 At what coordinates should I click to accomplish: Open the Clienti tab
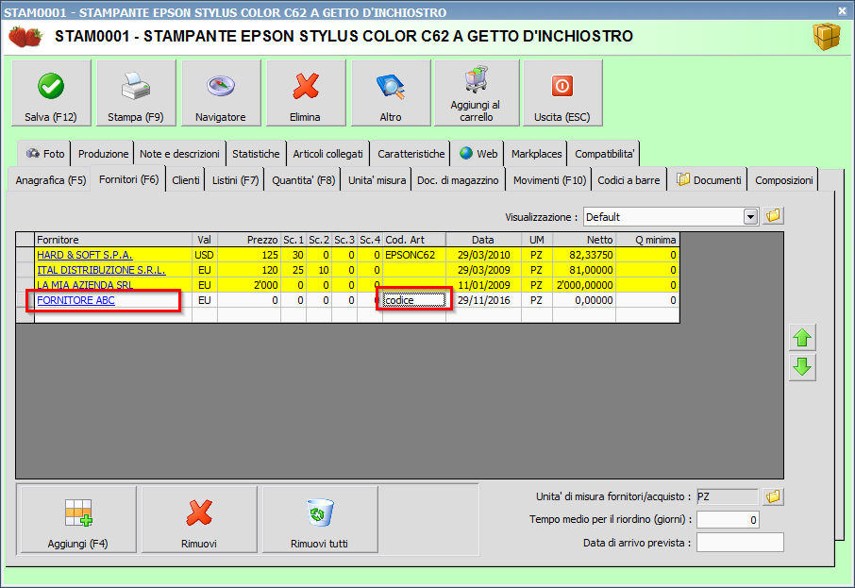185,180
